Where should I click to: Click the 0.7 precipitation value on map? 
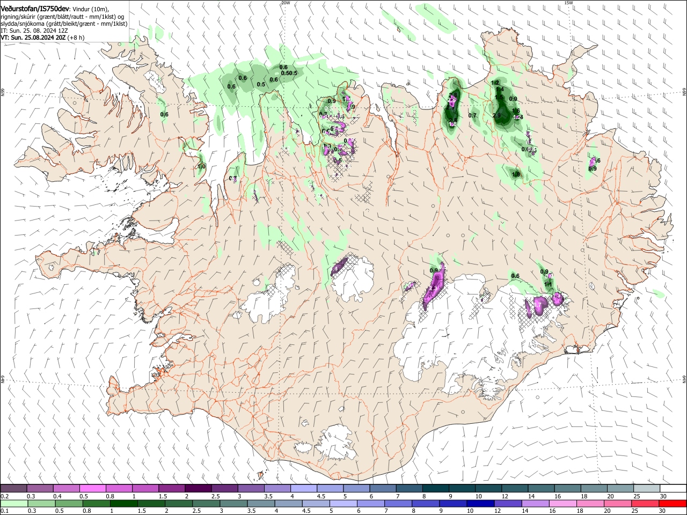[472, 116]
